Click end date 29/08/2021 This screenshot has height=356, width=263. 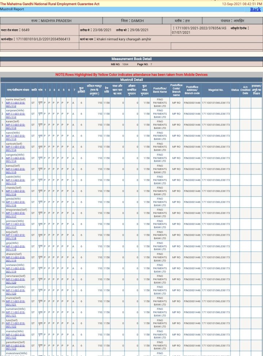[139, 30]
